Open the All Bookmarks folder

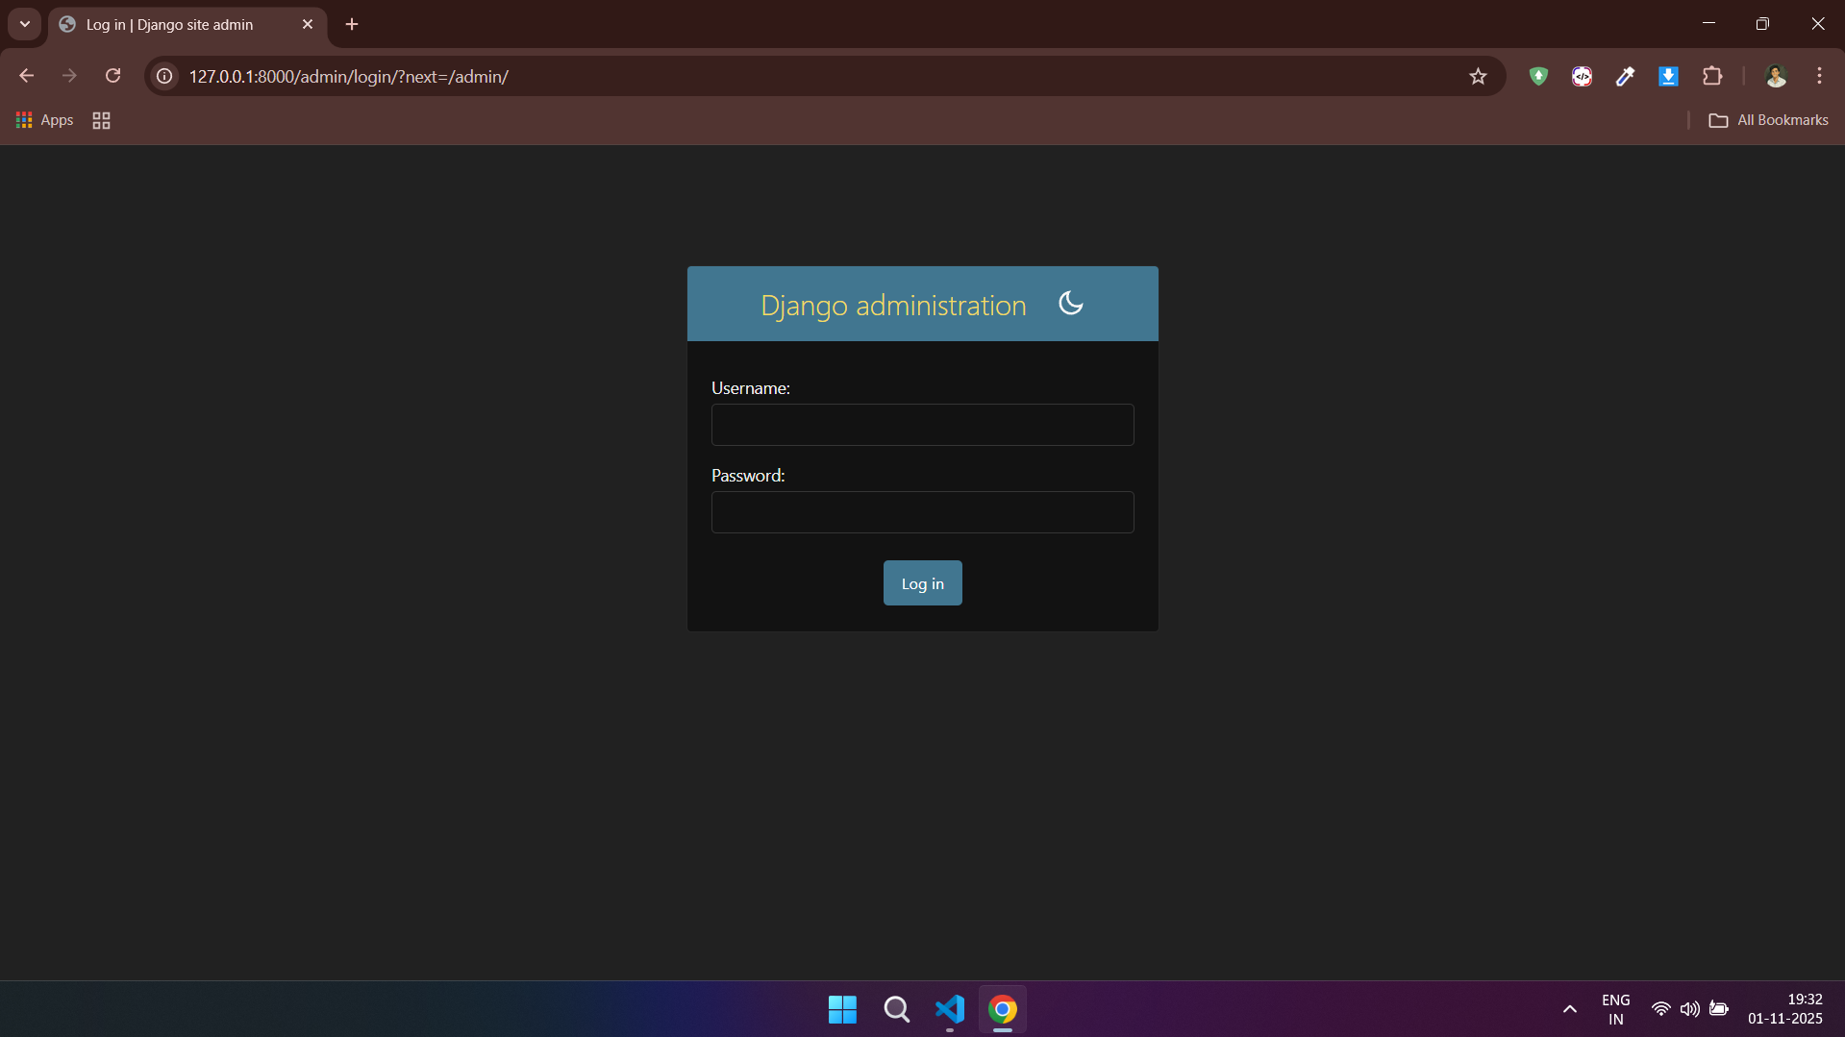[x=1768, y=120]
